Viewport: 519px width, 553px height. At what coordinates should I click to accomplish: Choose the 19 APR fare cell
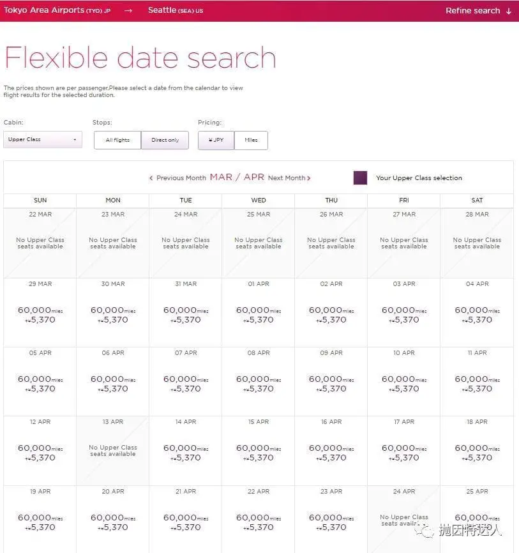pyautogui.click(x=40, y=520)
